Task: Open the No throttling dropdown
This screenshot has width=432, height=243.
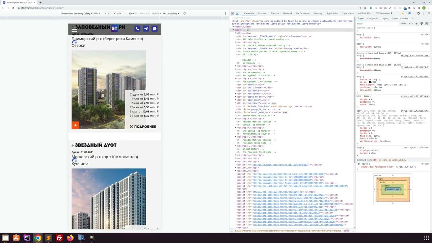Action: [x=171, y=13]
